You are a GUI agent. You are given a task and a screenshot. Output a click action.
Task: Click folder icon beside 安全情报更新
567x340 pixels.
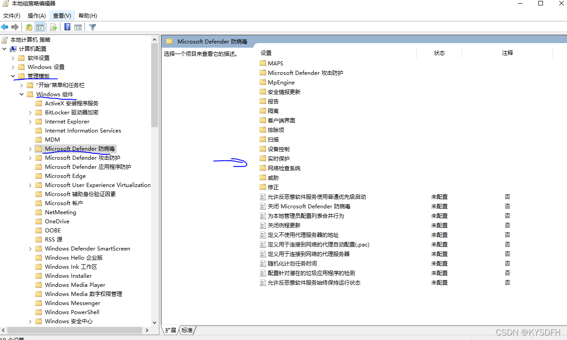click(x=262, y=92)
